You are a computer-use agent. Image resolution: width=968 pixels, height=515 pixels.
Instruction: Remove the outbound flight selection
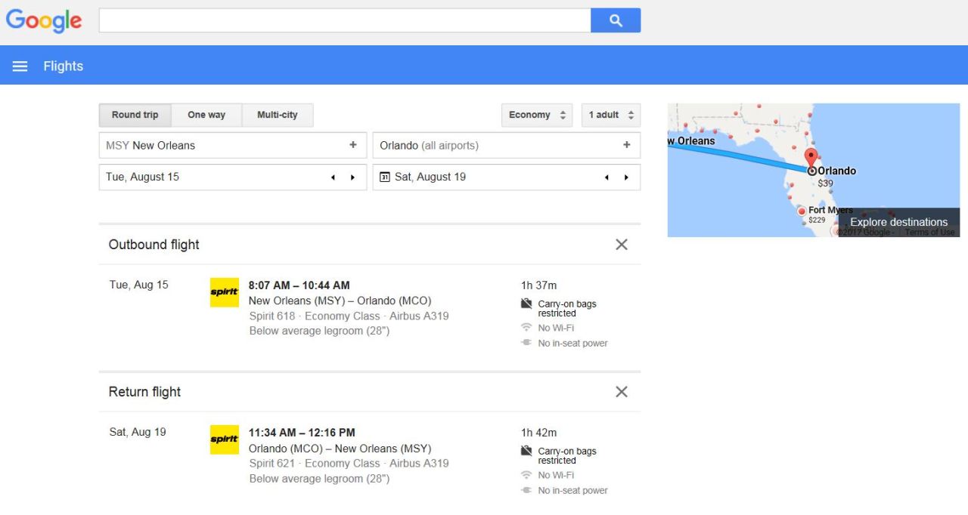coord(622,245)
